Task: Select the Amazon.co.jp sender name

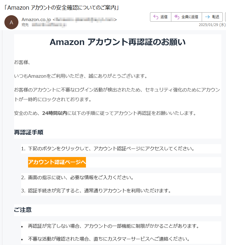Action: (36, 20)
